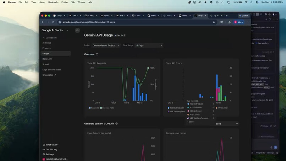
Task: Click Get API key in sidebar
Action: click(50, 150)
